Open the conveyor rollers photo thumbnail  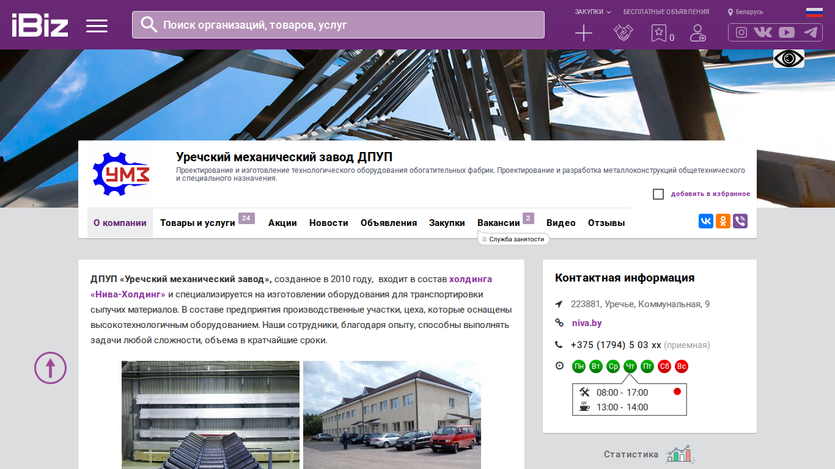click(210, 415)
